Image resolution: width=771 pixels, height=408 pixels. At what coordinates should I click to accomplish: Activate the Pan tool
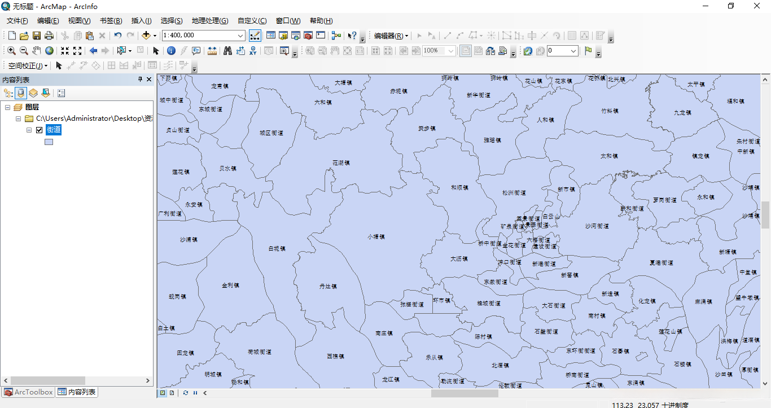[x=36, y=51]
